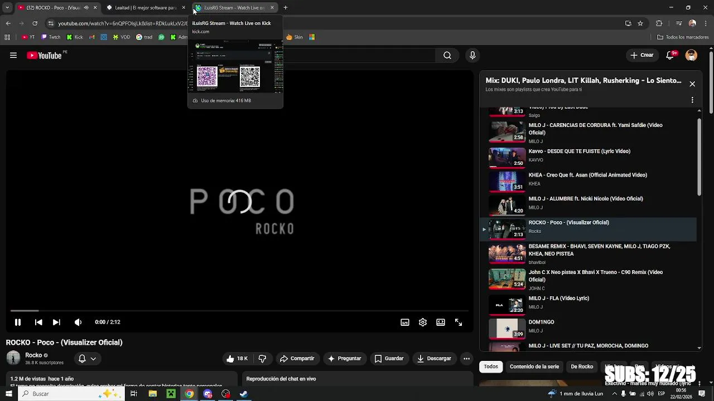This screenshot has width=714, height=401.
Task: Open Chrome three-dot menu
Action: pyautogui.click(x=706, y=23)
